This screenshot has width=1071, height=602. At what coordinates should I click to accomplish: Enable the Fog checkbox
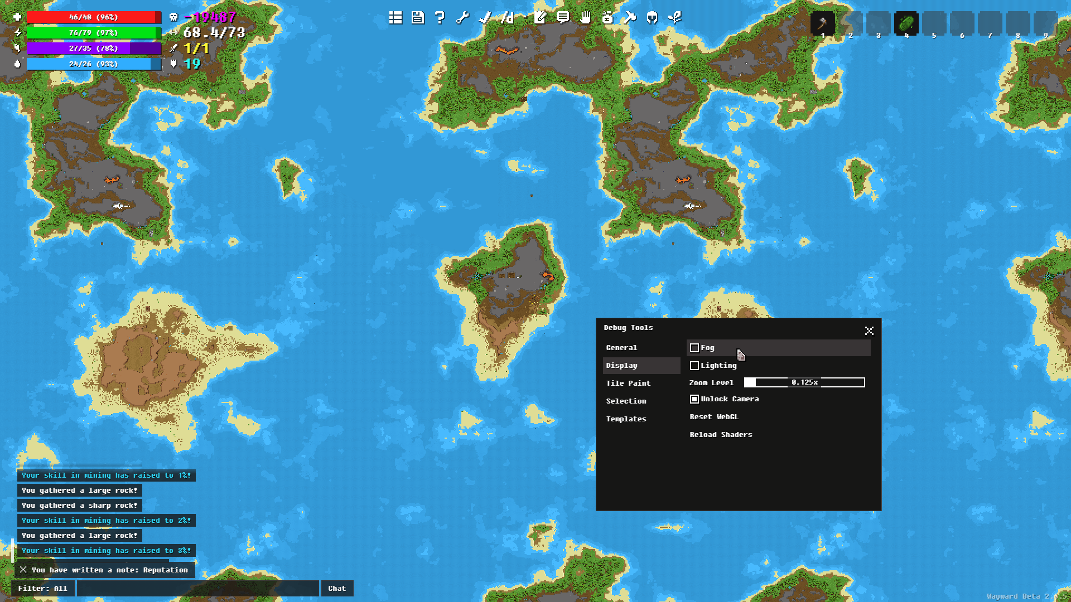tap(694, 348)
